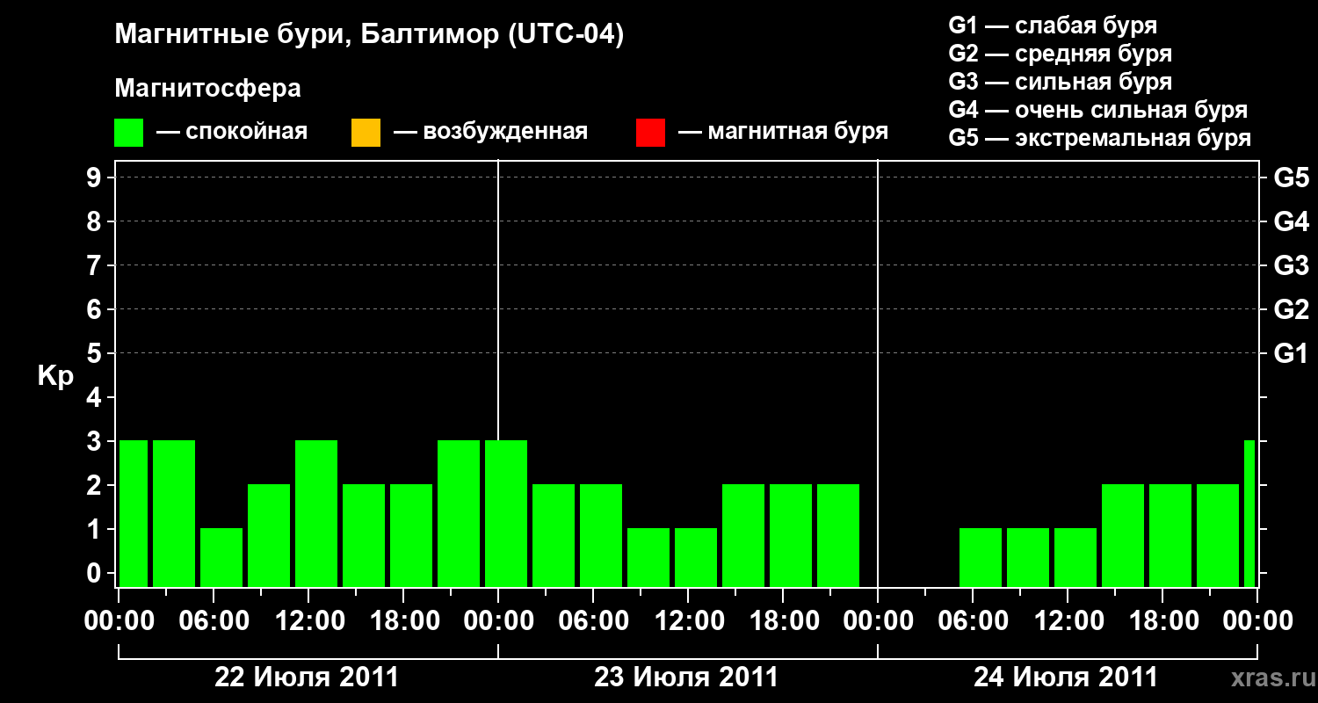1318x703 pixels.
Task: Click the 'Магнитосфера' heading
Action: coord(207,89)
